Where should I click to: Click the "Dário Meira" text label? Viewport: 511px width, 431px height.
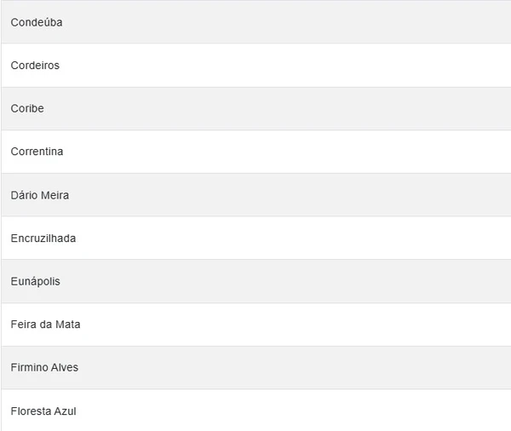pos(40,195)
